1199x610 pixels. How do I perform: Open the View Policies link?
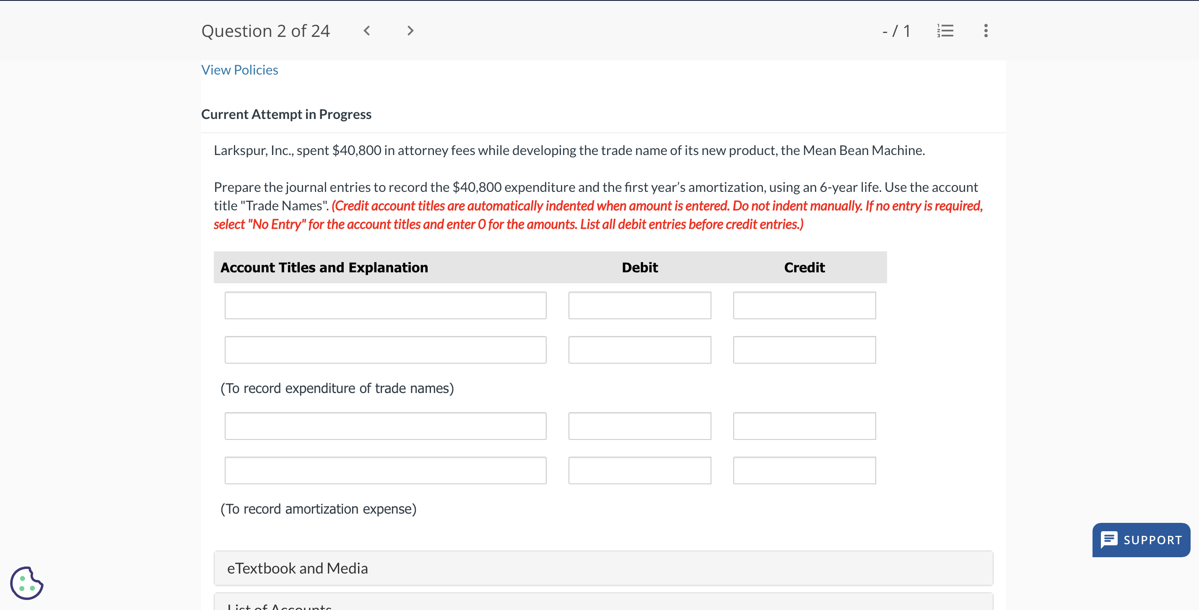(x=239, y=70)
